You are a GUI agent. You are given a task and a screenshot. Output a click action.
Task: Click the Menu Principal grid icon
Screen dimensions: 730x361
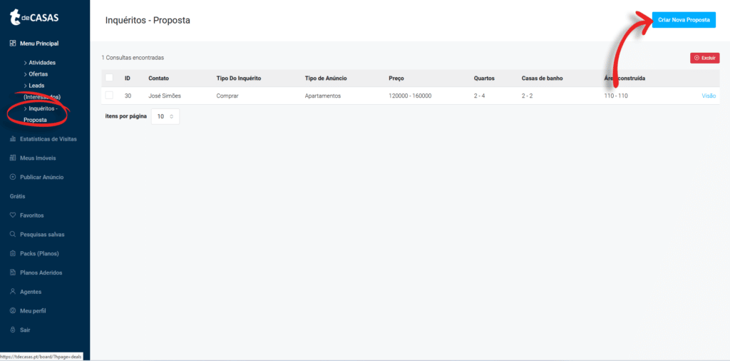coord(13,44)
